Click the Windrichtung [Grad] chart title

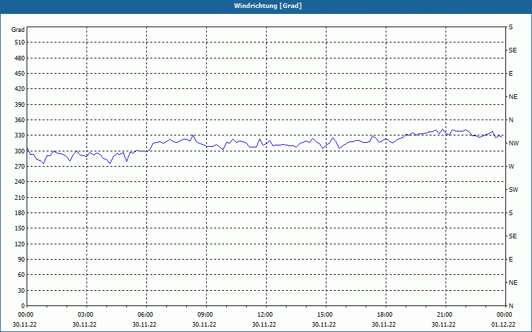coord(268,6)
